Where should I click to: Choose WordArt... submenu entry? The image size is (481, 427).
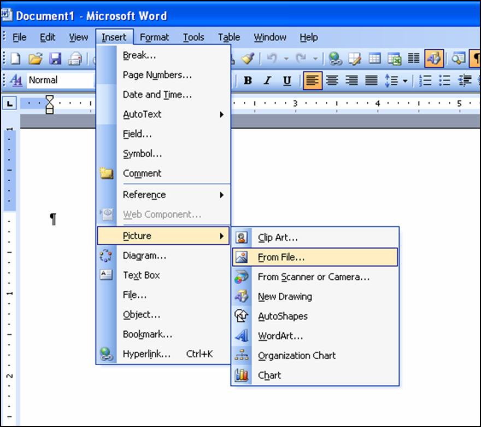(x=315, y=336)
